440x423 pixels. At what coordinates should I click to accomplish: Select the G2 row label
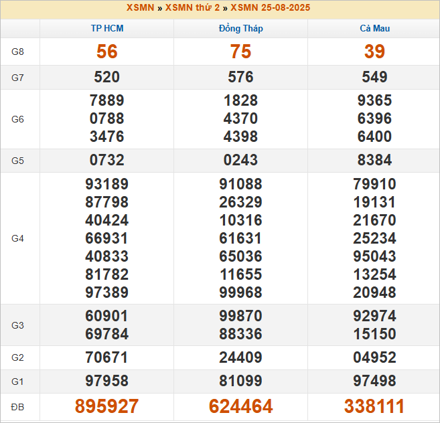17,357
